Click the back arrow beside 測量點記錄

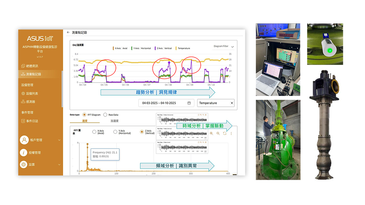pyautogui.click(x=68, y=32)
